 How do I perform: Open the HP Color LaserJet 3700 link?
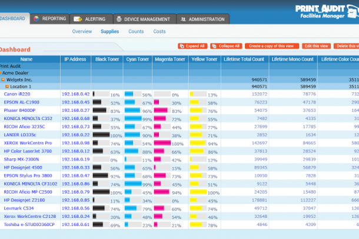tap(28, 151)
